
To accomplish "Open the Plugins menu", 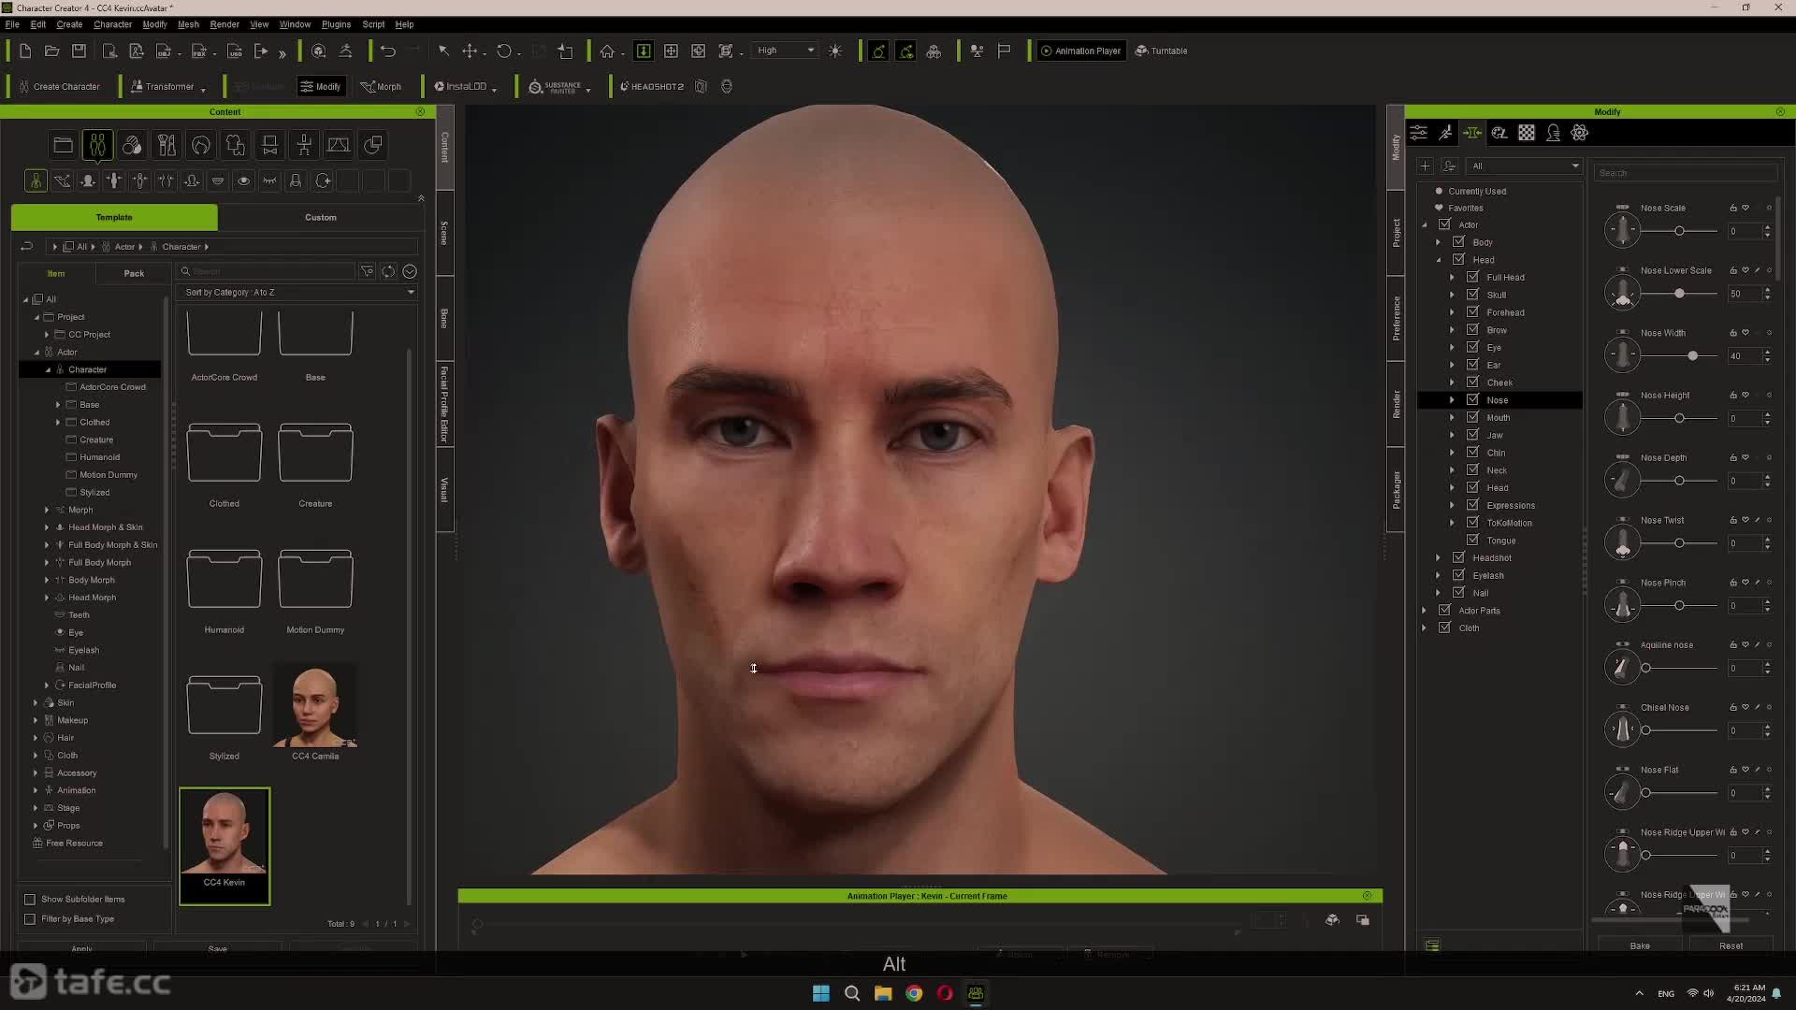I will tap(336, 24).
